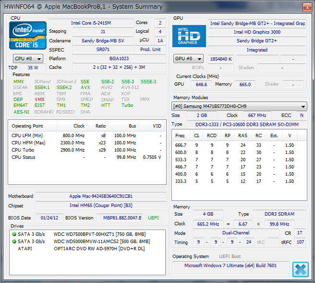Viewport: 315px width, 283px height.
Task: Click the Turbo feature flag
Action: (x=127, y=105)
